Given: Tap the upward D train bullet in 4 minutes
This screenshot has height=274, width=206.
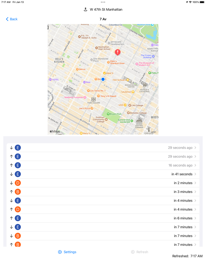Looking at the screenshot, I should (x=18, y=209).
